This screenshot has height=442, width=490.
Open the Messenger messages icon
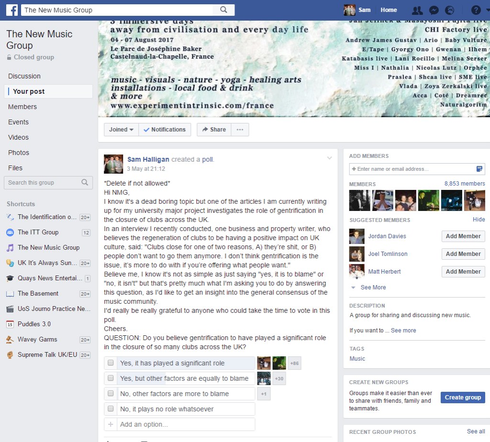(434, 10)
